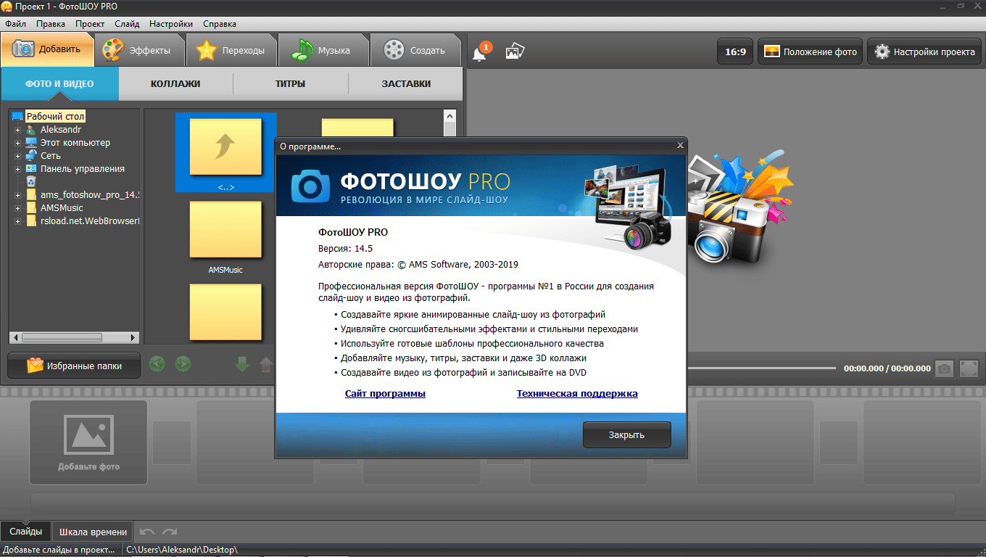
Task: Expand the ams_fotoshow_pro_14 folder node
Action: tap(18, 195)
